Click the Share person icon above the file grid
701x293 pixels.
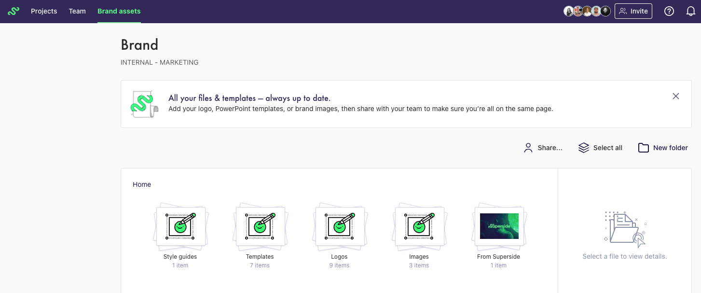[528, 148]
